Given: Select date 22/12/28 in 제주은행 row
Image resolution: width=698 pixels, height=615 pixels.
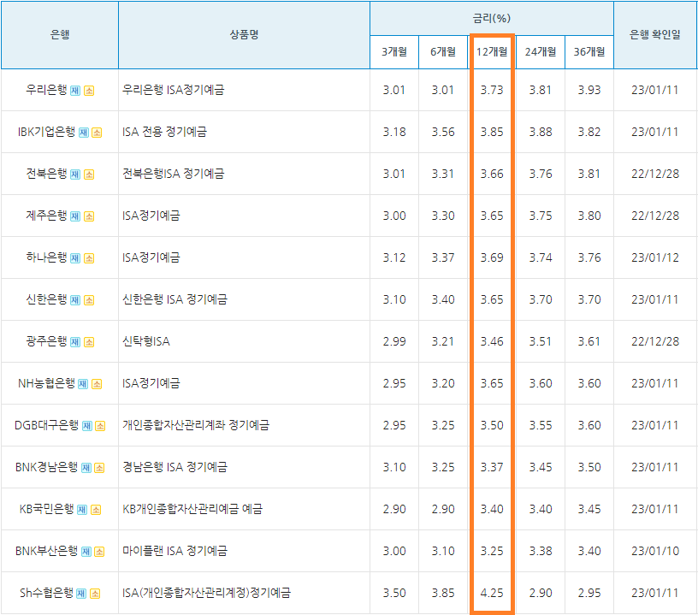Looking at the screenshot, I should [x=655, y=216].
